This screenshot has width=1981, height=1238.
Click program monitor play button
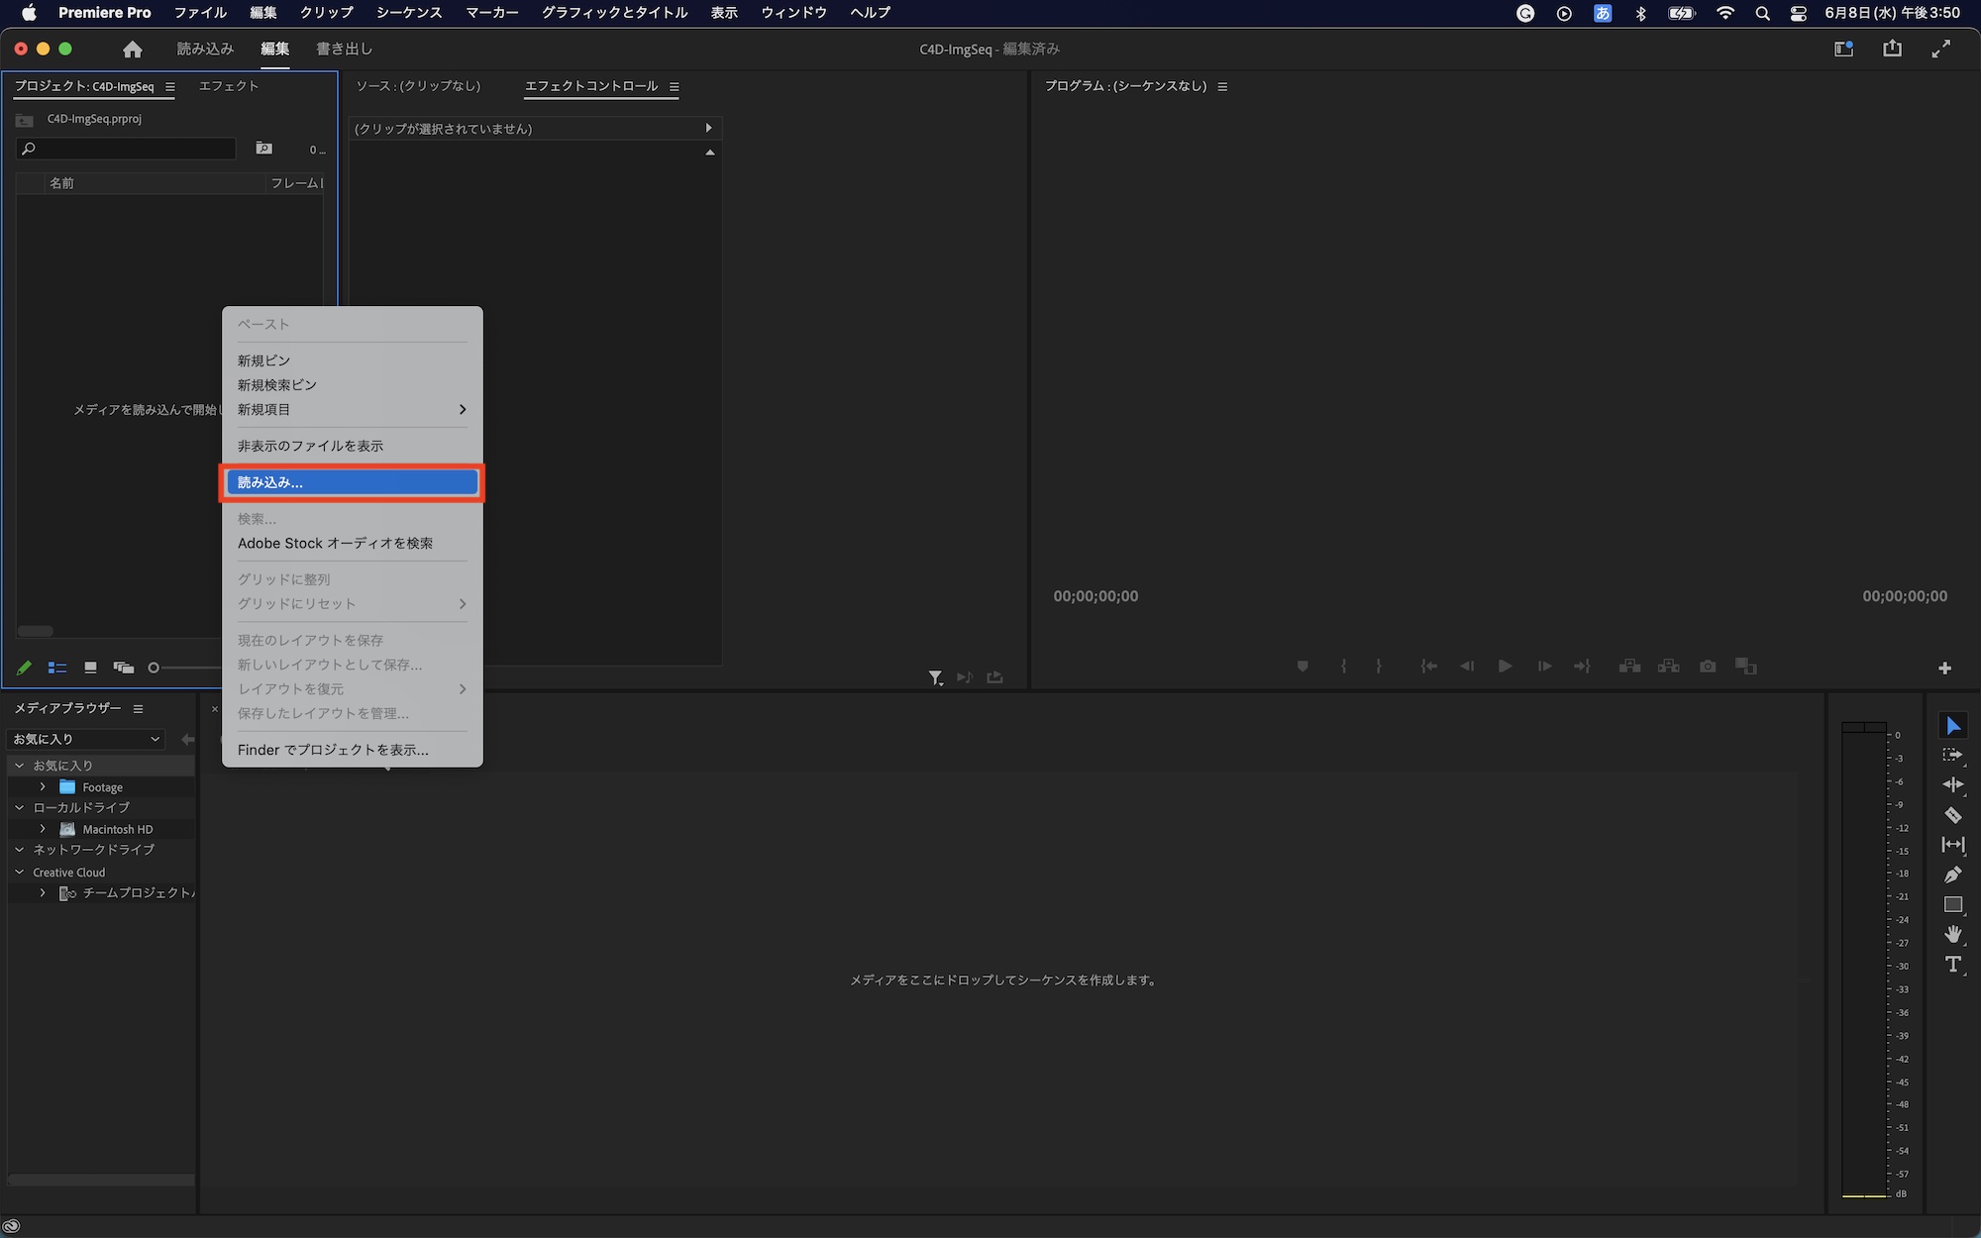coord(1505,667)
